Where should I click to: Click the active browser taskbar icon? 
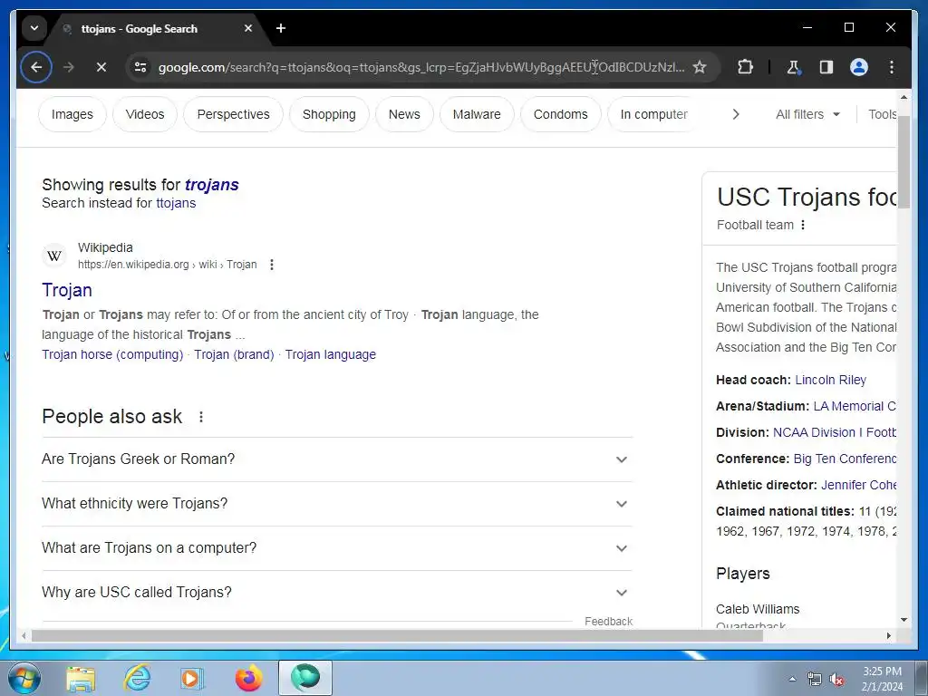pos(305,678)
